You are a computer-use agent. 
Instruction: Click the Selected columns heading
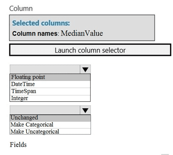click(x=41, y=23)
